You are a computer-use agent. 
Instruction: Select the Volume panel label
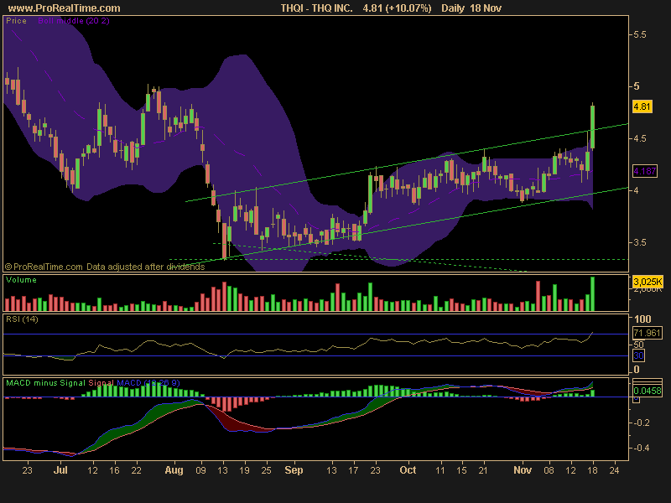point(21,280)
